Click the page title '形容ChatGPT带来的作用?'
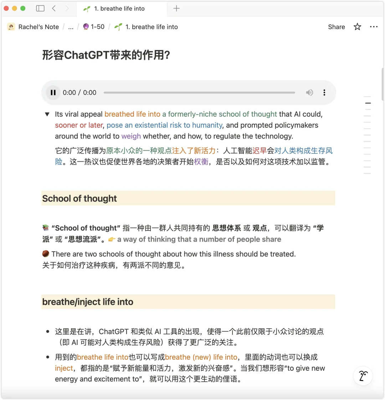Image resolution: width=385 pixels, height=400 pixels. coord(106,55)
